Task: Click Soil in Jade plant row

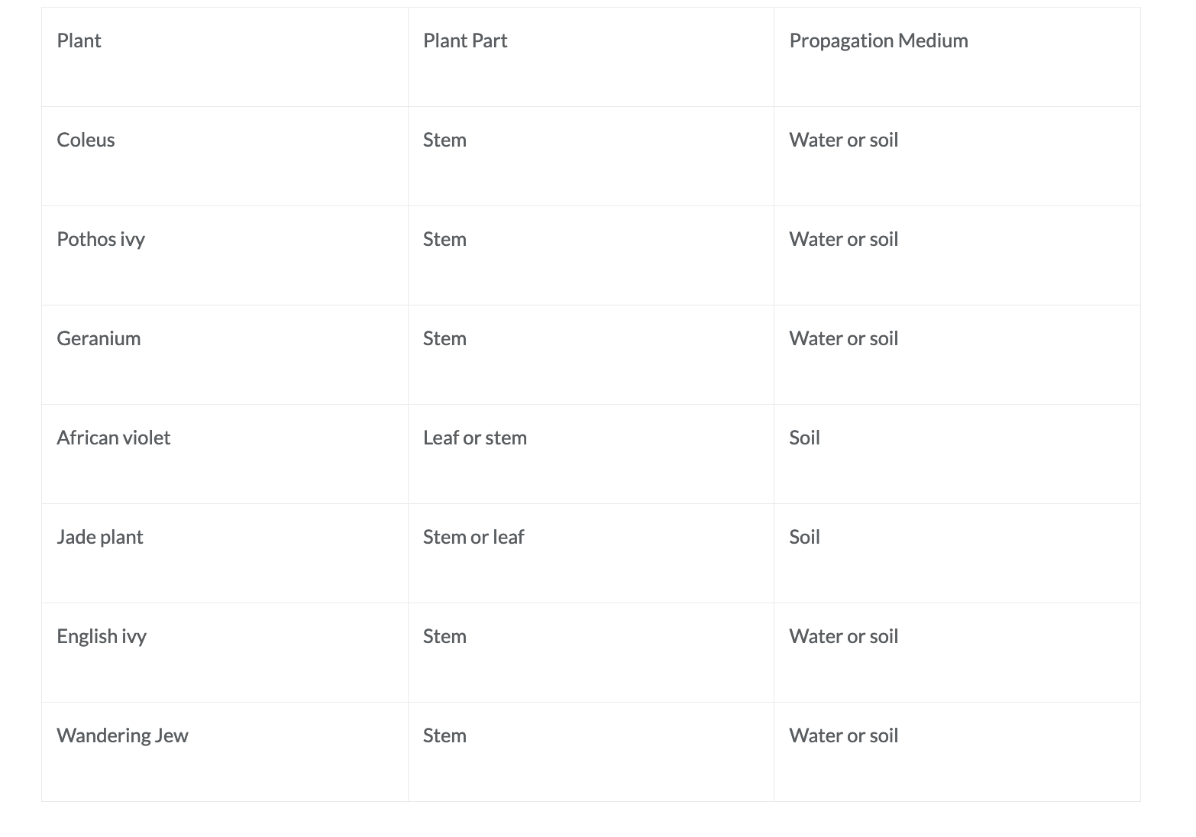Action: click(804, 537)
